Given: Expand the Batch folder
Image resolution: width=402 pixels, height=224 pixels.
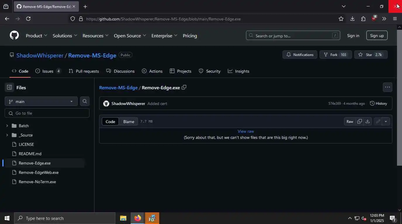Looking at the screenshot, I should 7,126.
